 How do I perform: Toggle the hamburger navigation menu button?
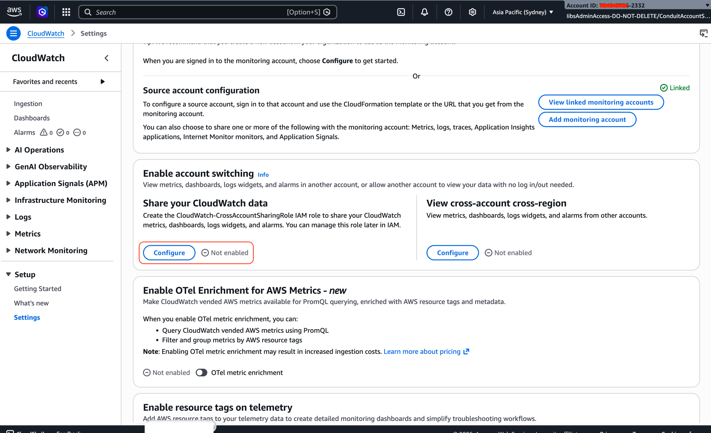tap(13, 33)
